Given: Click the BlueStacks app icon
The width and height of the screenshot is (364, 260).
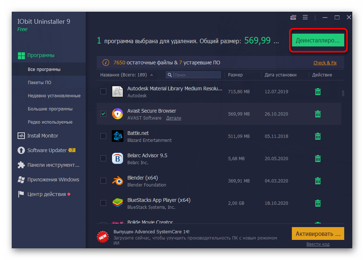Looking at the screenshot, I should pos(118,203).
